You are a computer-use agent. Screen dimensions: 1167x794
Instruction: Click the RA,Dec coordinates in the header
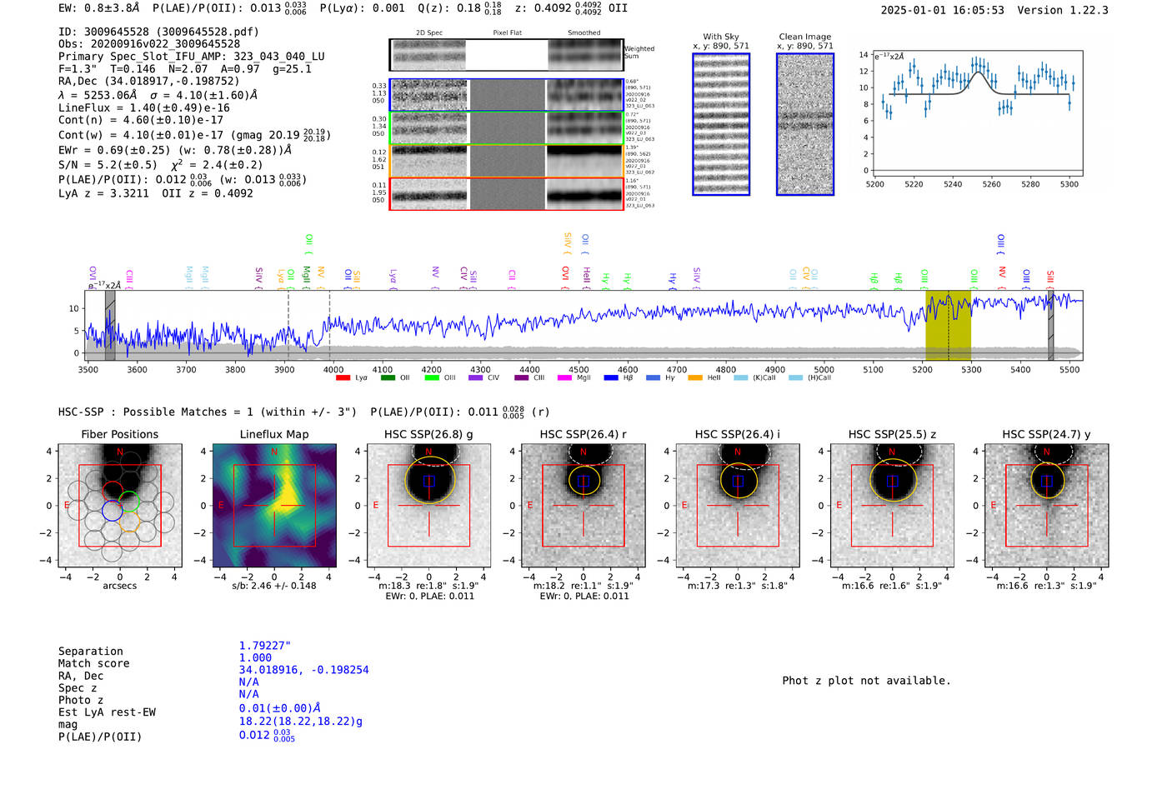click(x=148, y=81)
